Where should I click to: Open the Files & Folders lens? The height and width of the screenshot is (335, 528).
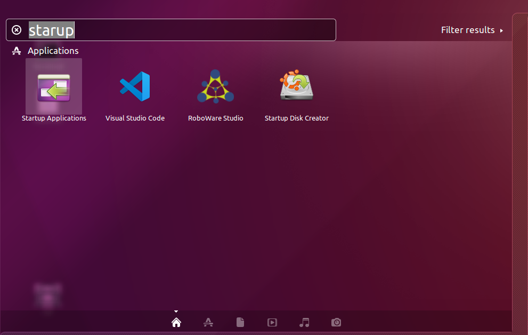point(240,322)
